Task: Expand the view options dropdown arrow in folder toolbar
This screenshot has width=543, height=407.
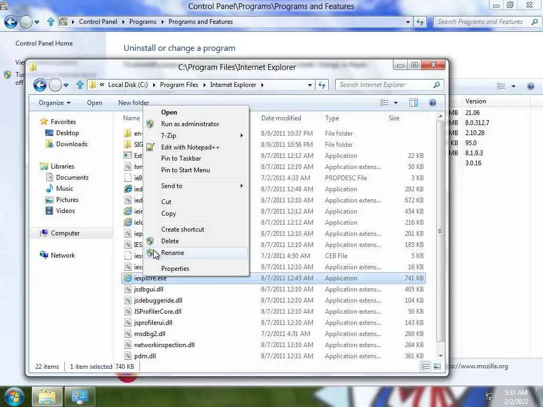Action: click(396, 103)
